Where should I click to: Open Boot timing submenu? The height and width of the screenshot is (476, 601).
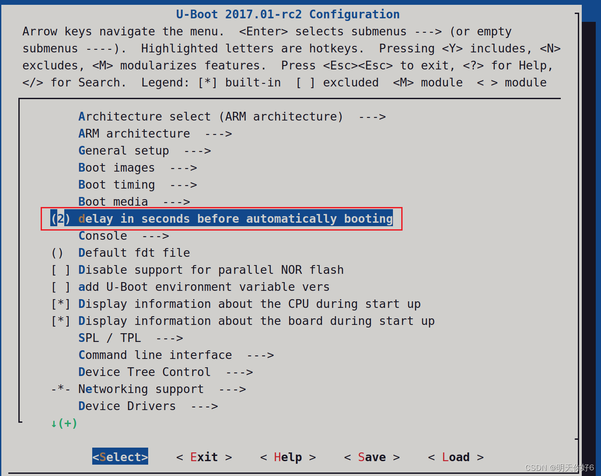click(116, 185)
